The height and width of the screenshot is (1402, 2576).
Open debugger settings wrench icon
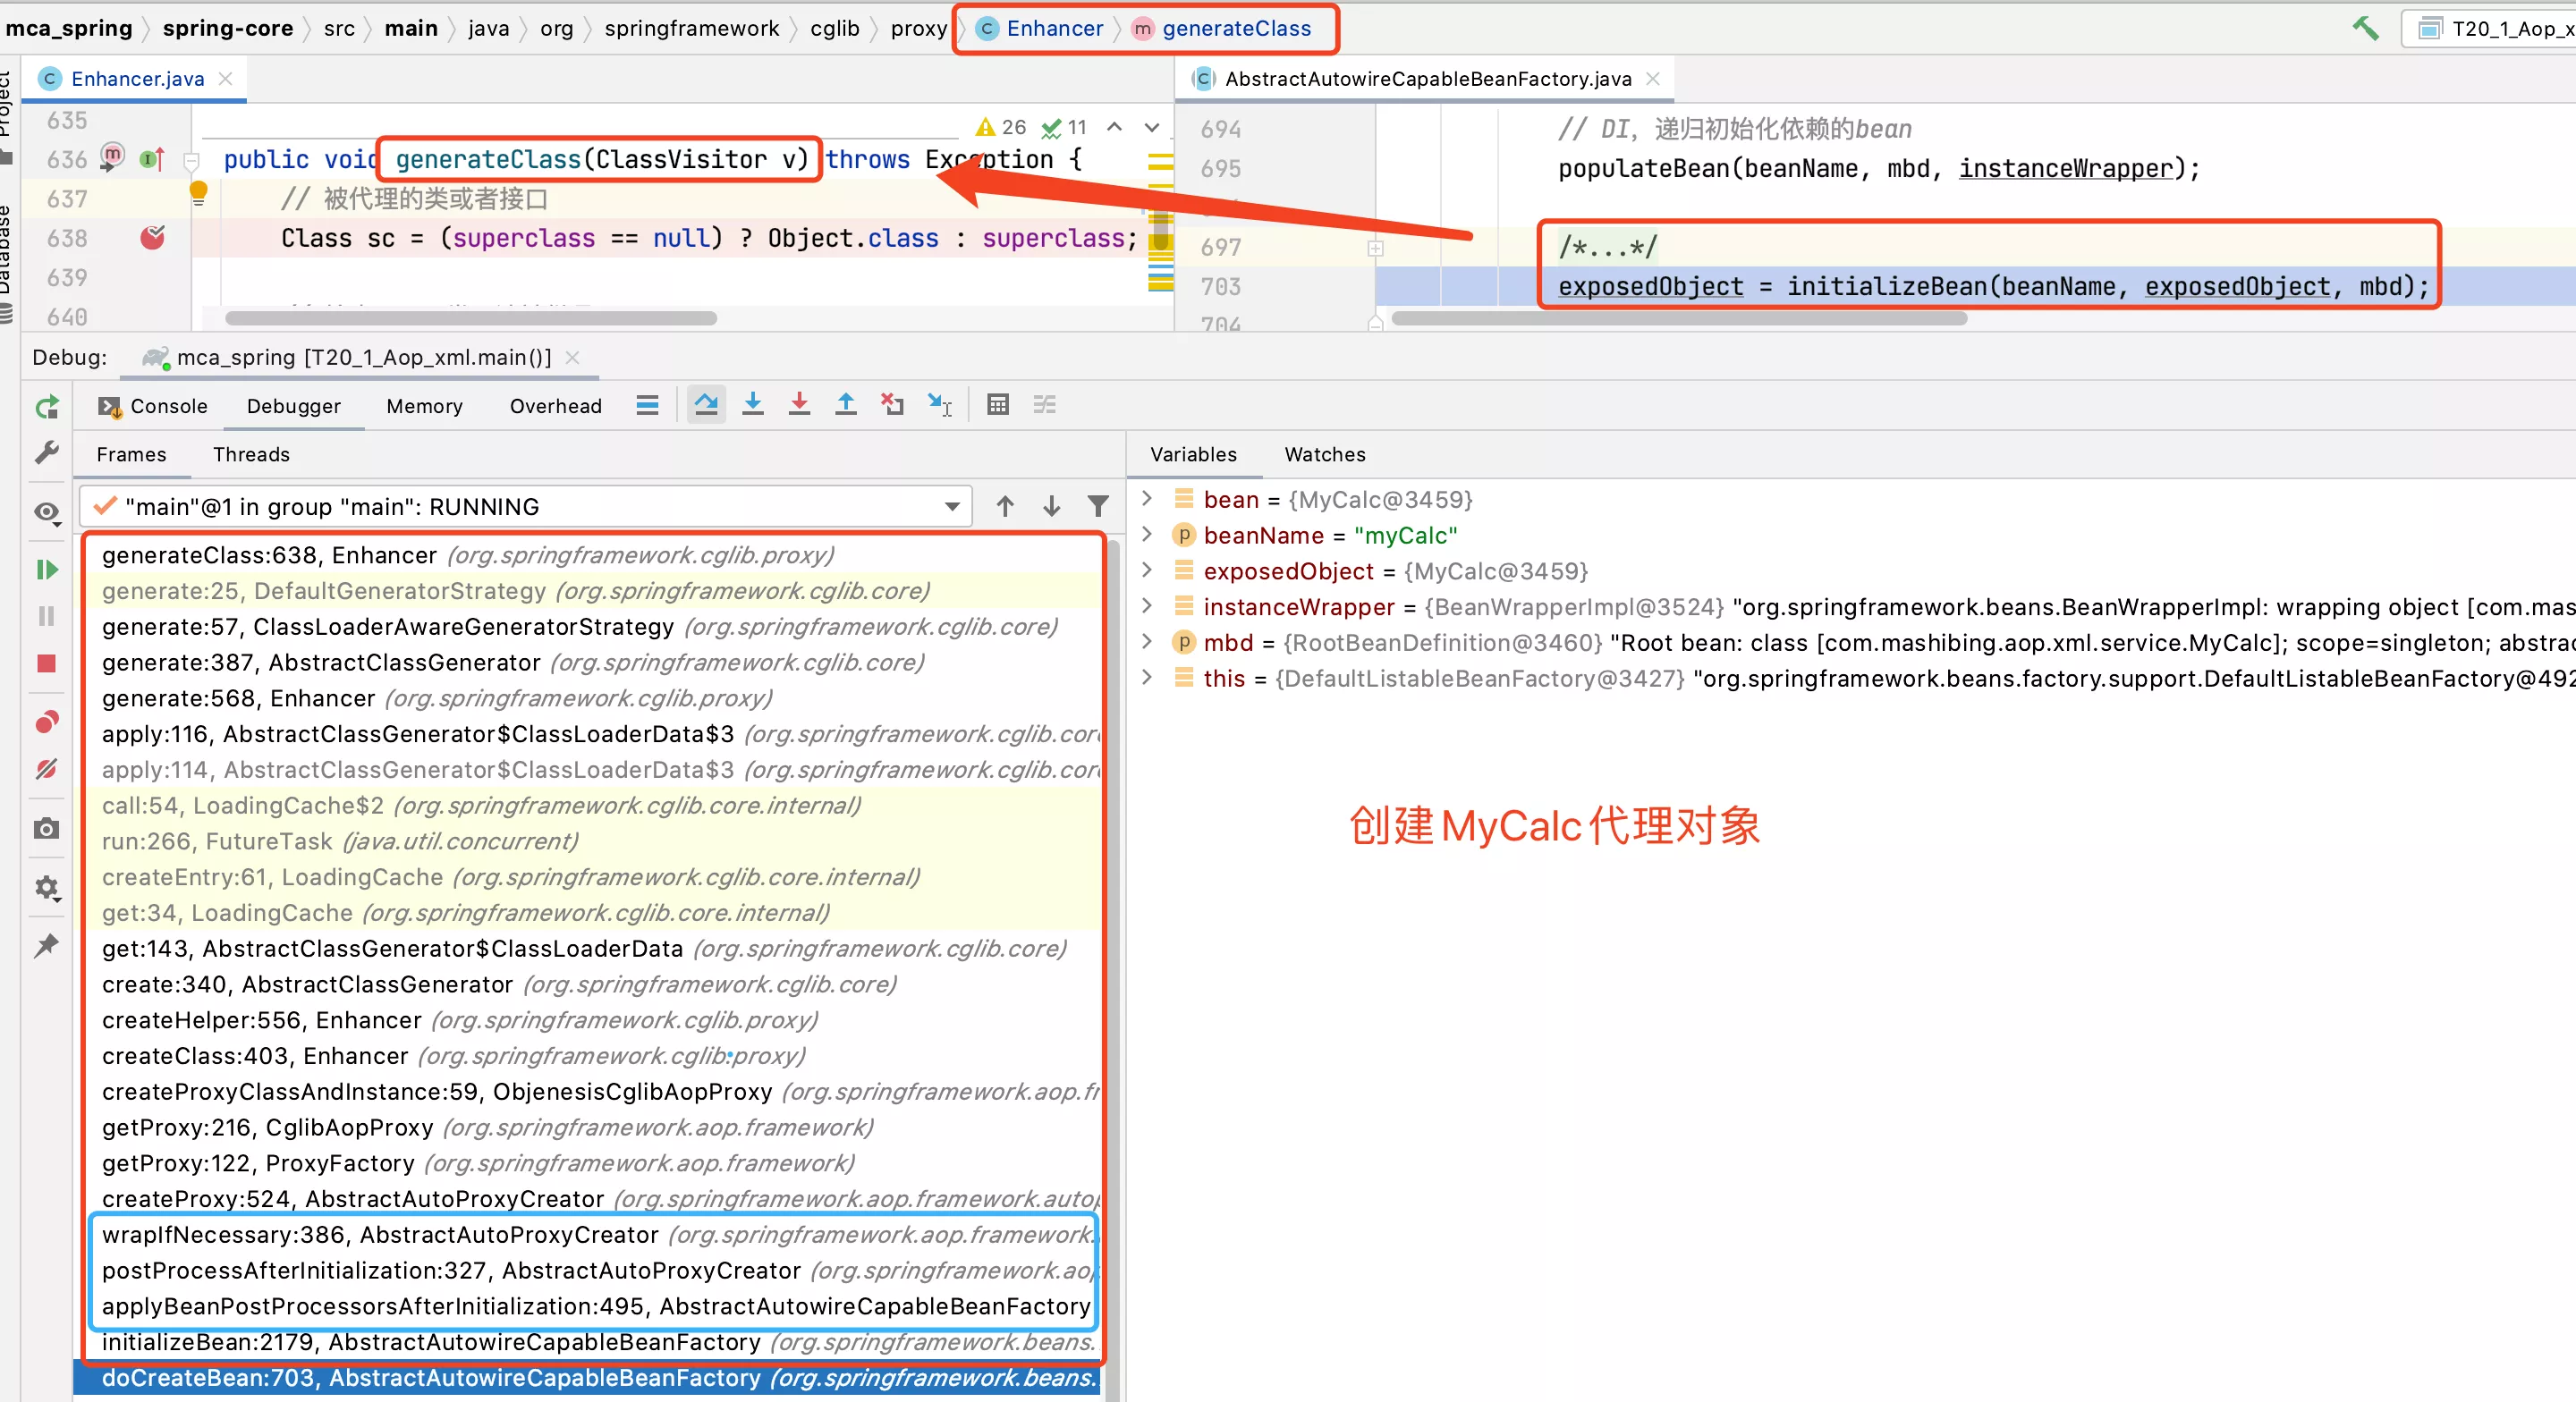click(47, 452)
